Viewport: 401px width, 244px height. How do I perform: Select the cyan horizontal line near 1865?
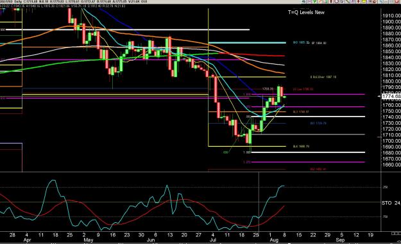(x=247, y=43)
